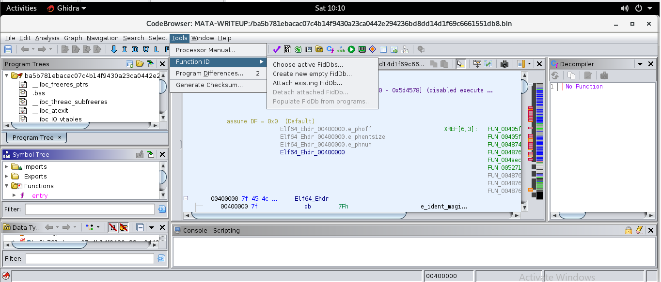The height and width of the screenshot is (282, 661).
Task: Launch the green play script button
Action: (351, 49)
